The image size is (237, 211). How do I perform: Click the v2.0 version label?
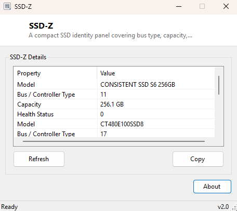pos(223,207)
